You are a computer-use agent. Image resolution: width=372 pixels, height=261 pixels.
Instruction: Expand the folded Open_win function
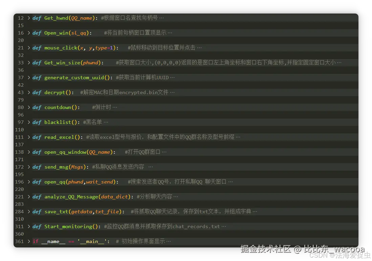[x=29, y=33]
